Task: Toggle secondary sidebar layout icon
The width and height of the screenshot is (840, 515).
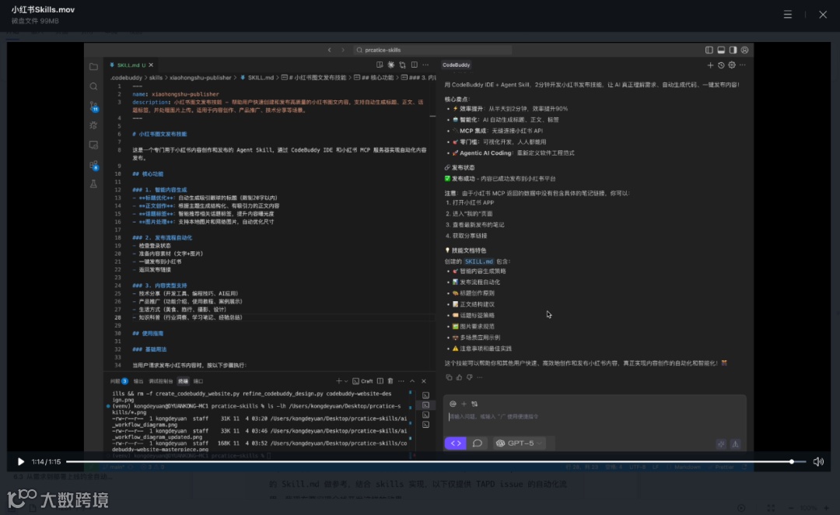Action: 733,50
